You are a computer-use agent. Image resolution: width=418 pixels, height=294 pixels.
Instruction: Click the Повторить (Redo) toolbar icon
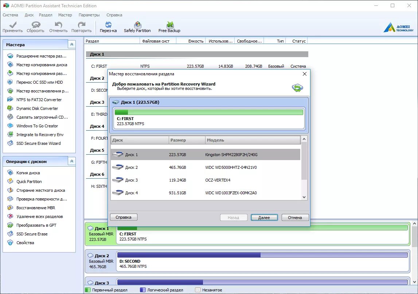81,27
